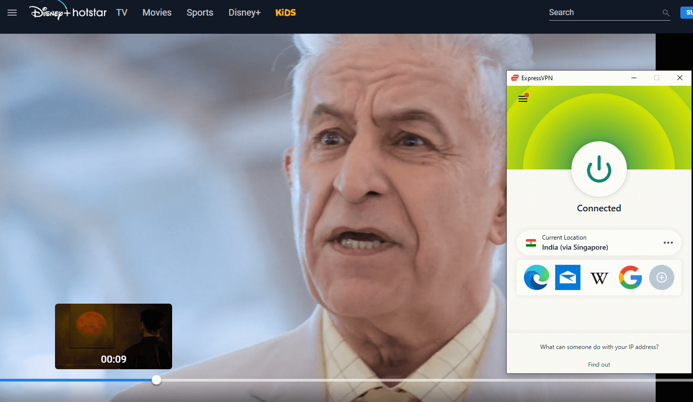Navigate to the Sports section
This screenshot has height=402, width=693.
pos(200,13)
